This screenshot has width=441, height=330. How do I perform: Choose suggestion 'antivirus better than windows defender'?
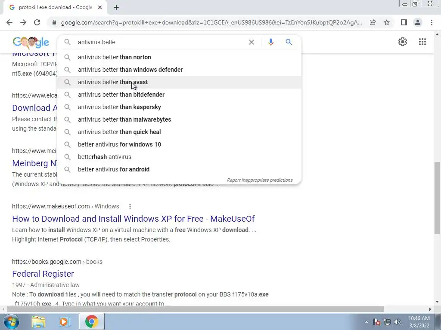point(179,70)
